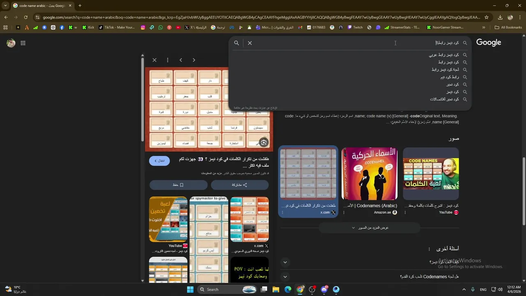Image resolution: width=526 pixels, height=296 pixels.
Task: Open the StreamerStats bookmark
Action: 401,28
